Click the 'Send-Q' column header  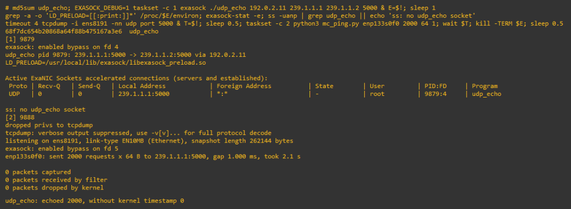tap(89, 86)
